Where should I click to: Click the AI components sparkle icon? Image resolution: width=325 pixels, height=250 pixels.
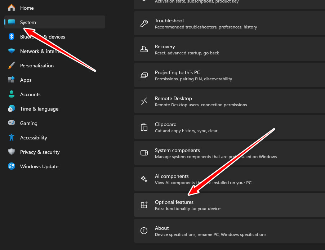coord(144,179)
